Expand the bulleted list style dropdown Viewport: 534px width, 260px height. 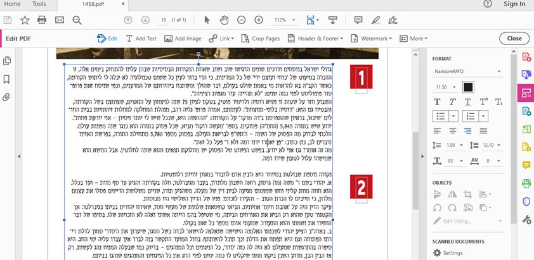tap(454, 116)
